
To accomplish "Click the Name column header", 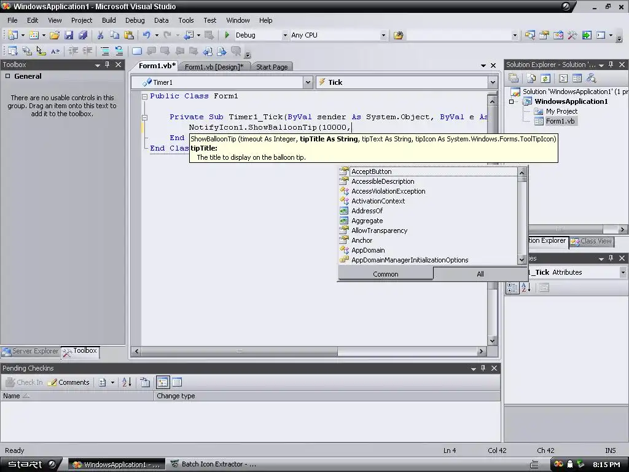I will pyautogui.click(x=77, y=396).
